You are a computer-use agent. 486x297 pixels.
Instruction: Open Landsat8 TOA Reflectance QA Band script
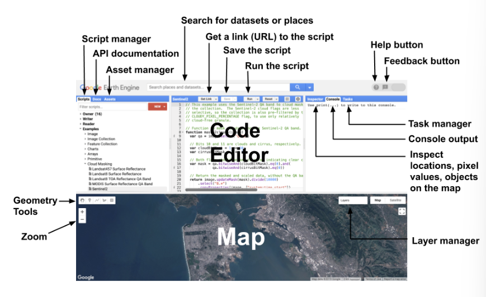(121, 179)
